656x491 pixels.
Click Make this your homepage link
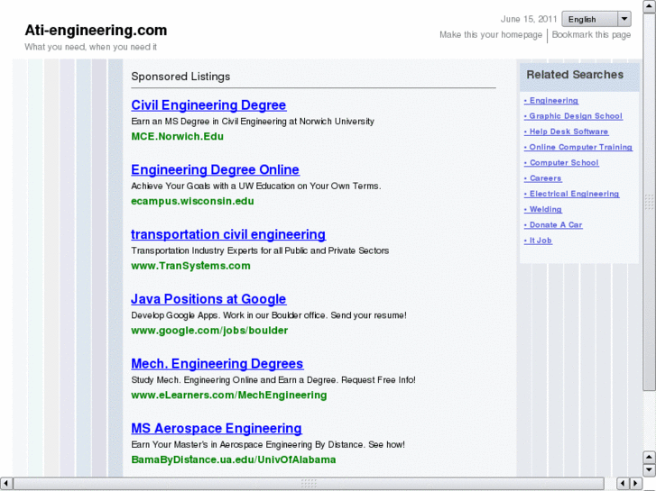pos(491,34)
